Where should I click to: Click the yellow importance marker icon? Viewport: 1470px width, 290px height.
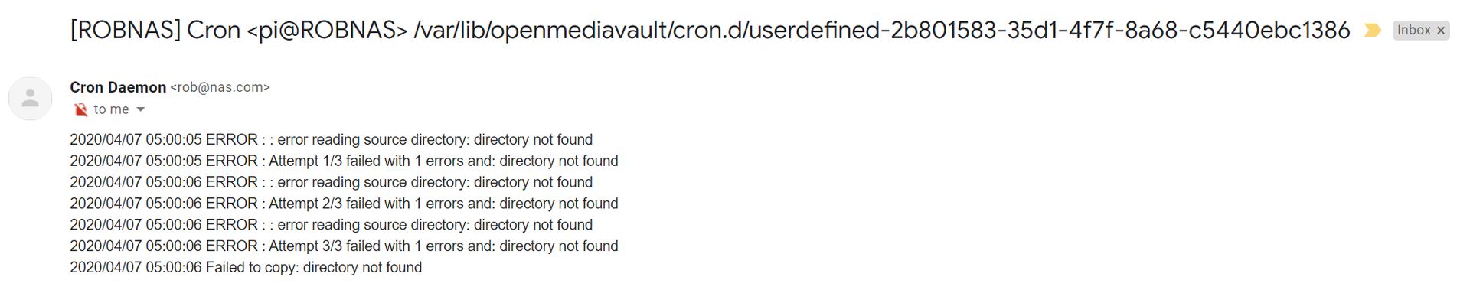click(1372, 31)
